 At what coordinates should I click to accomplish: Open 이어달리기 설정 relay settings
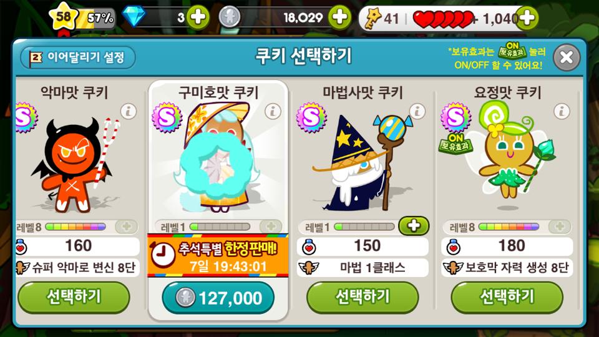pos(78,57)
